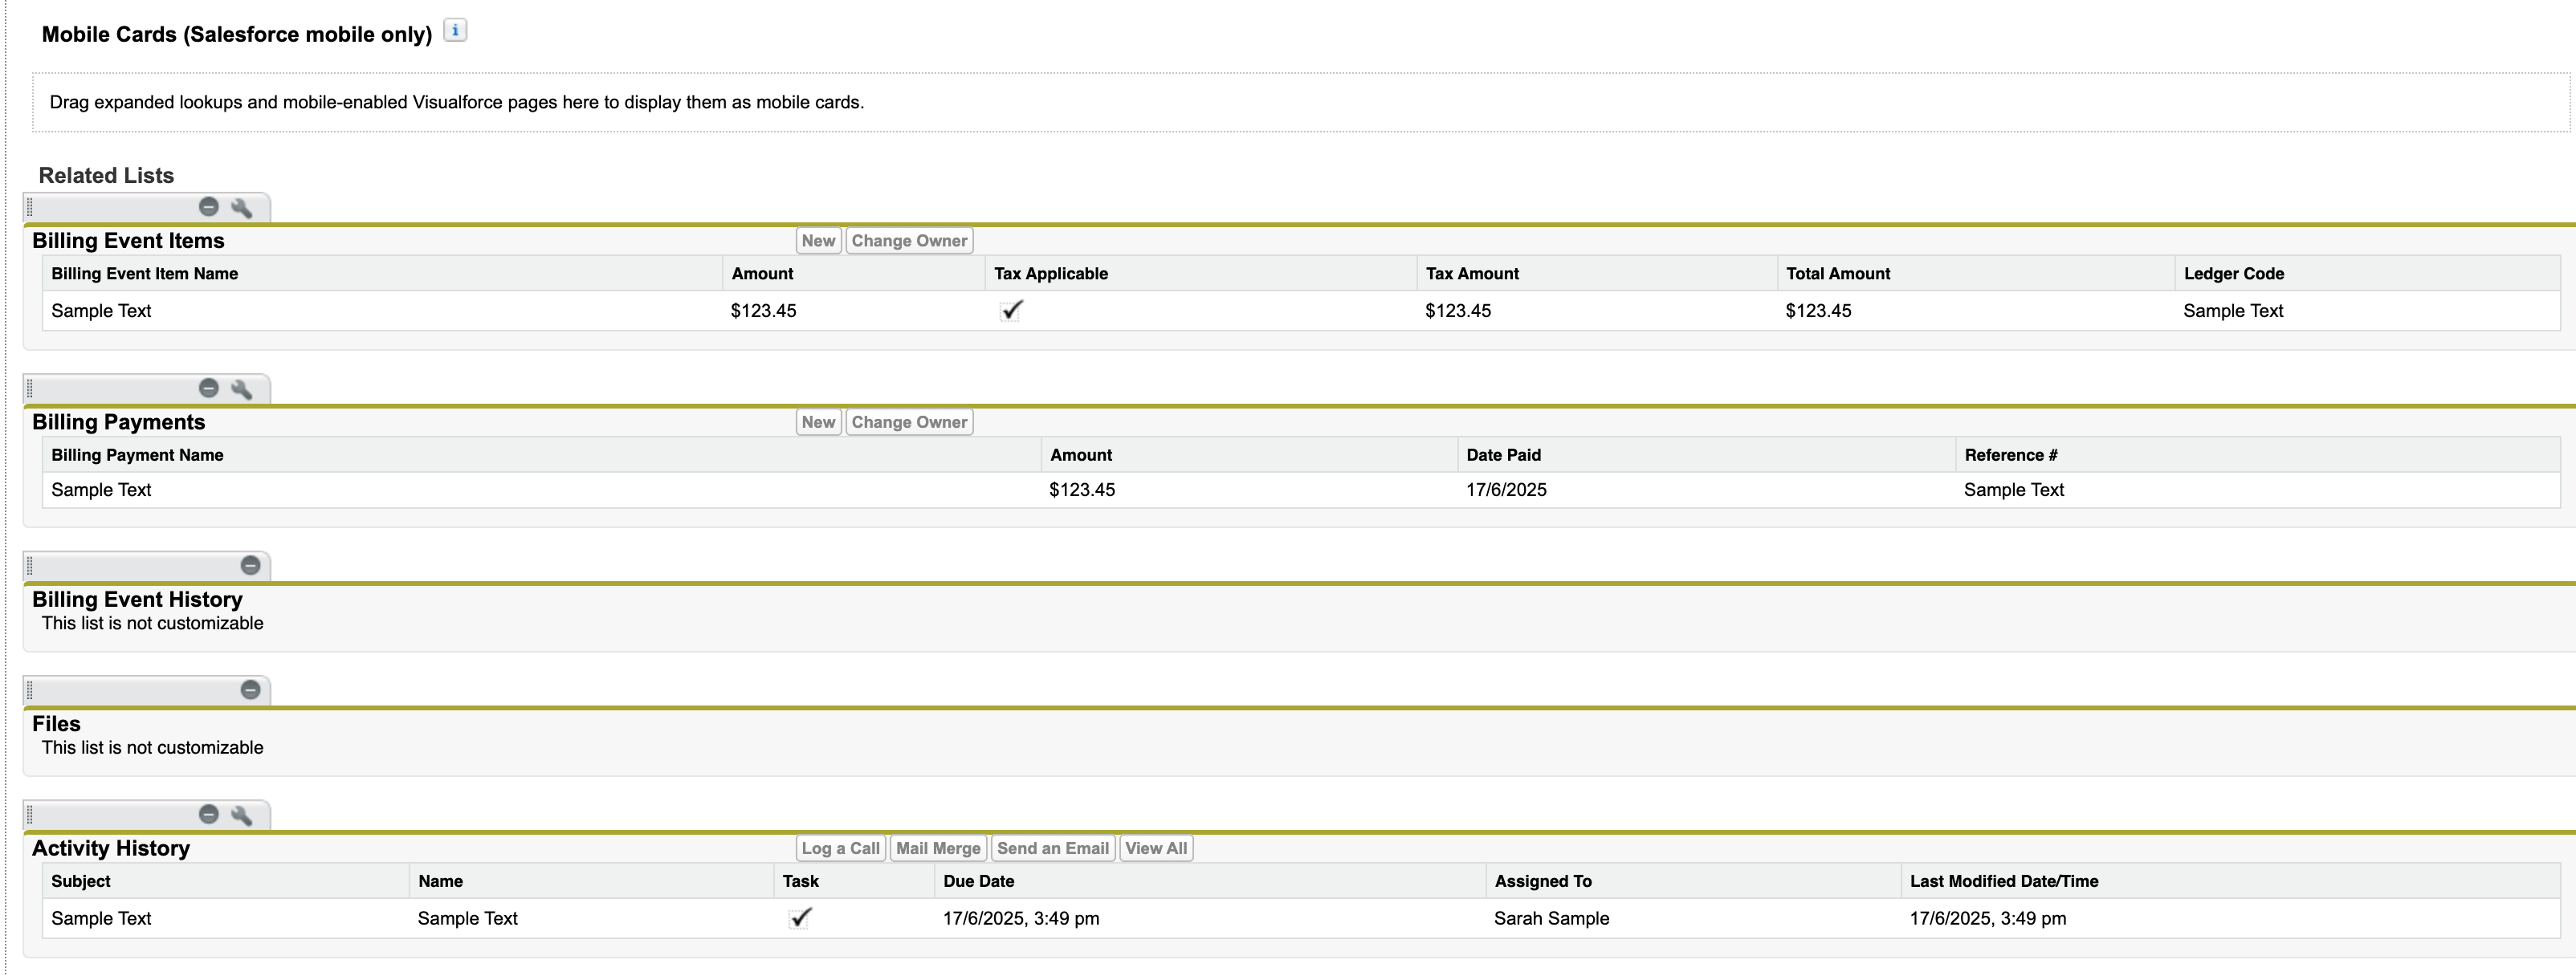Remove the Billing Event History related list
The width and height of the screenshot is (2576, 976).
(x=250, y=566)
